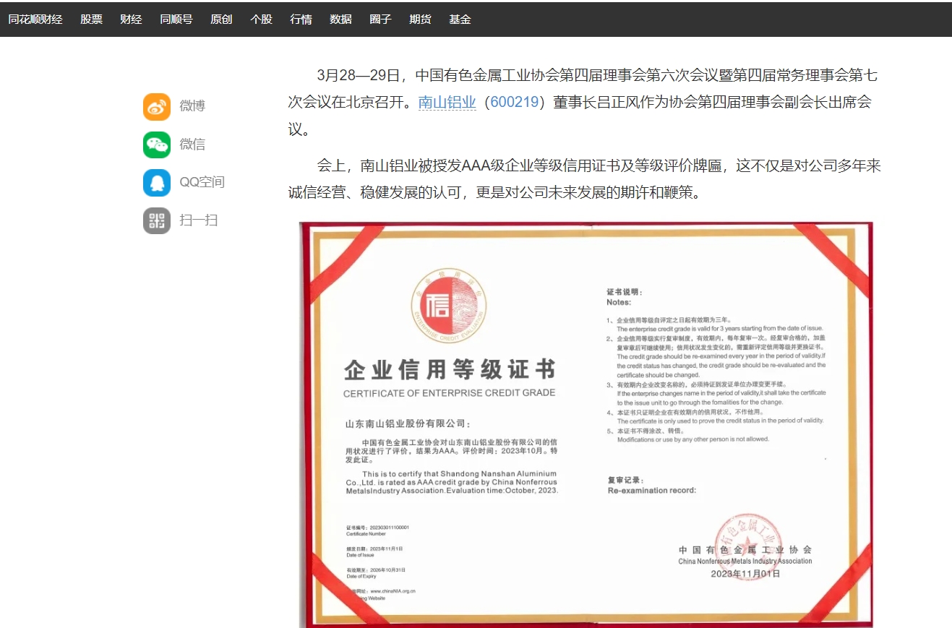Open the 数据 nav item
This screenshot has width=952, height=628.
340,20
